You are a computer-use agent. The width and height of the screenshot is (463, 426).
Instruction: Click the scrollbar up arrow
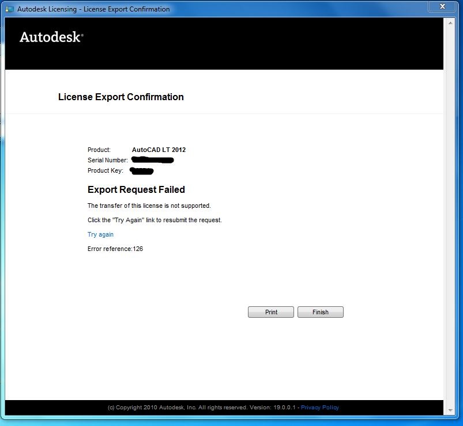(450, 23)
